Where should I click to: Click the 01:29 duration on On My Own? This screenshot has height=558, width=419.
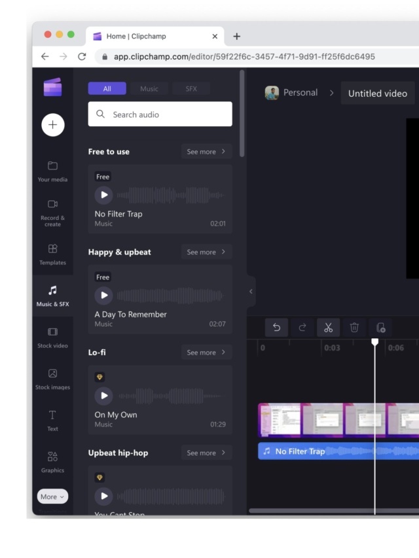218,424
